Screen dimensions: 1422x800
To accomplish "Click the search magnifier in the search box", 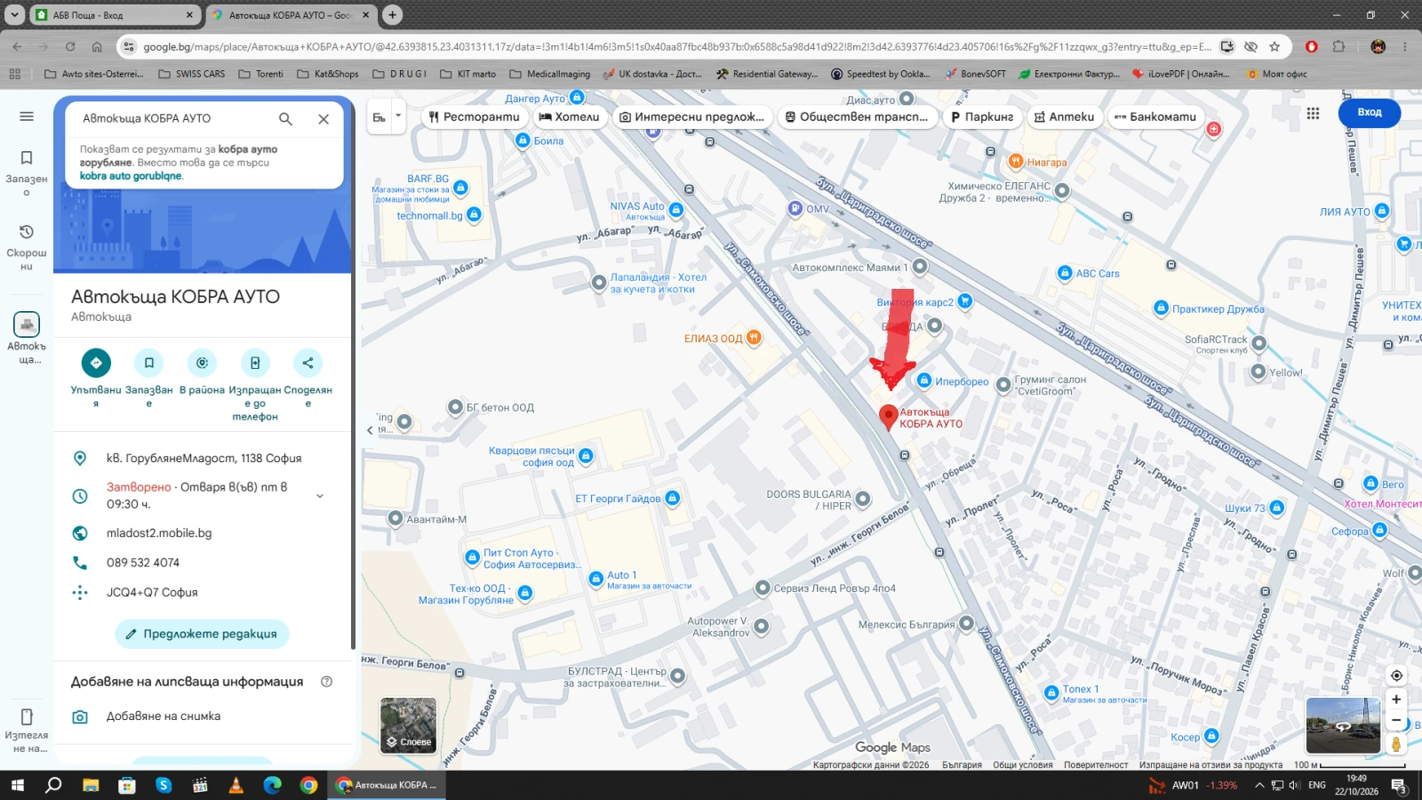I will (285, 118).
